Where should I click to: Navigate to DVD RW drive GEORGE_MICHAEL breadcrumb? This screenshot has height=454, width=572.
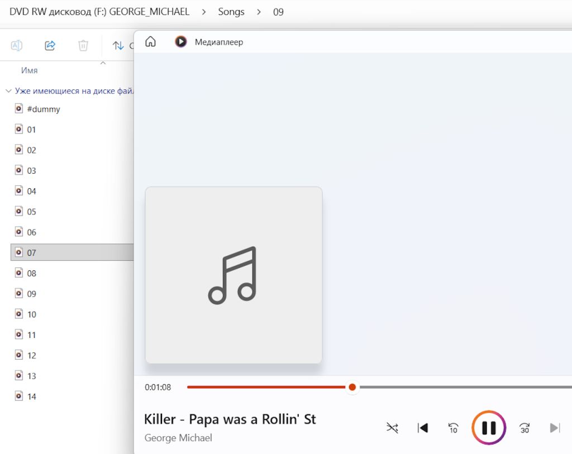point(99,12)
